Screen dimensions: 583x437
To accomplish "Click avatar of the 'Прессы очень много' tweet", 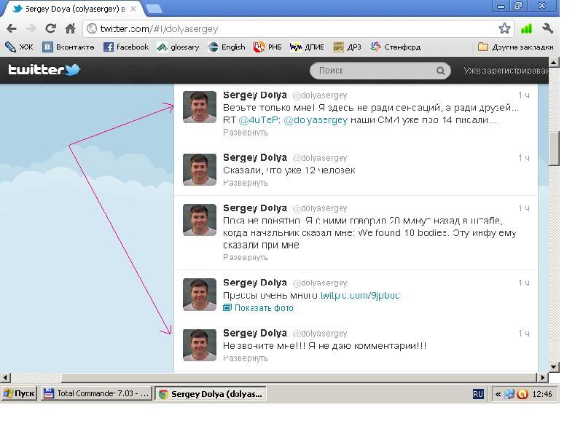I will (200, 294).
